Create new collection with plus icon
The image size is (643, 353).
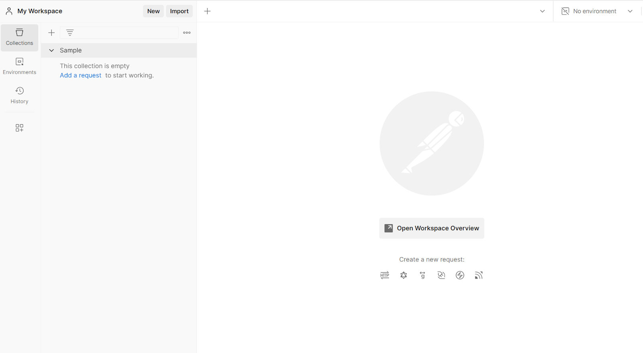tap(51, 33)
